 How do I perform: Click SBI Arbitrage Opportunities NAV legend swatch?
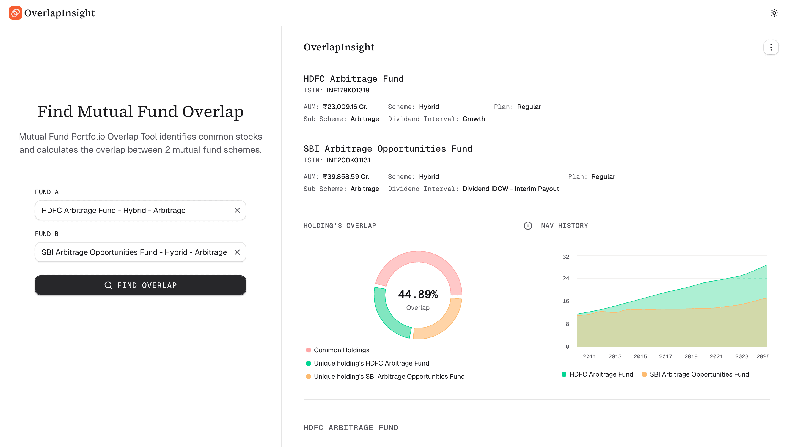pos(644,374)
